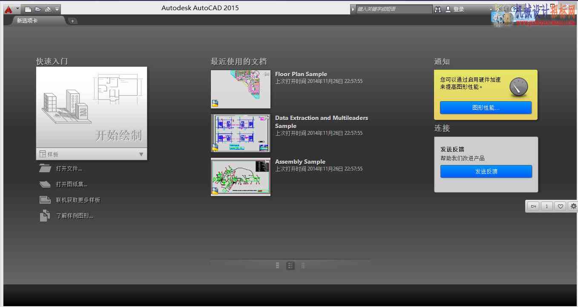578x307 pixels.
Task: Open the 登录 sign-in dropdown arrow
Action: [491, 9]
